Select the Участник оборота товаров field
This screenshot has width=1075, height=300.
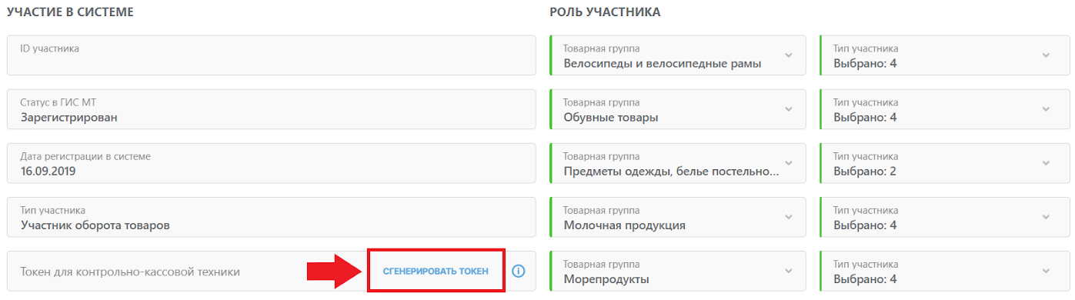pos(271,217)
